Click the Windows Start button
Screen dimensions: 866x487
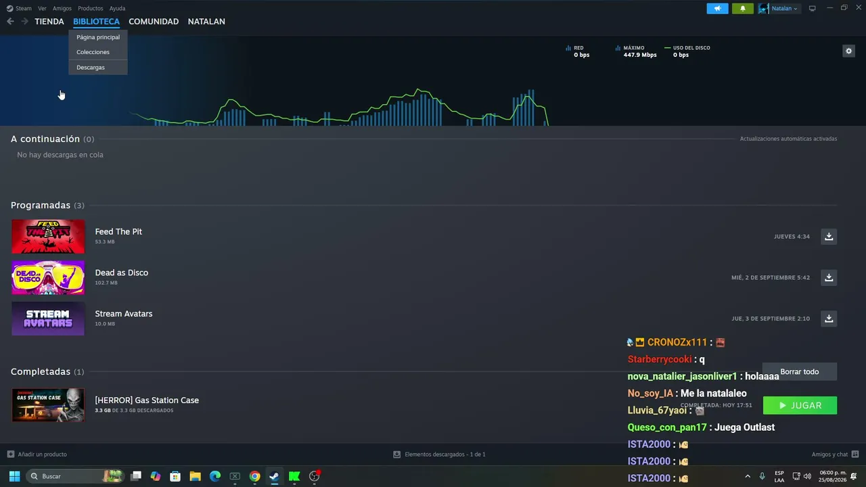point(14,476)
